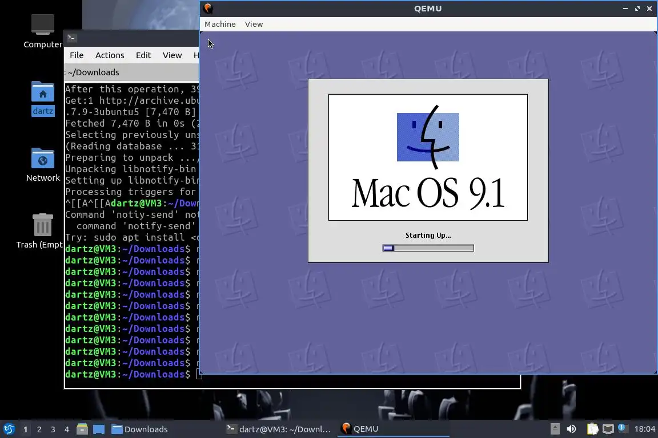Click 'Fetched 7,470 B in 0s' terminal line

pyautogui.click(x=132, y=123)
